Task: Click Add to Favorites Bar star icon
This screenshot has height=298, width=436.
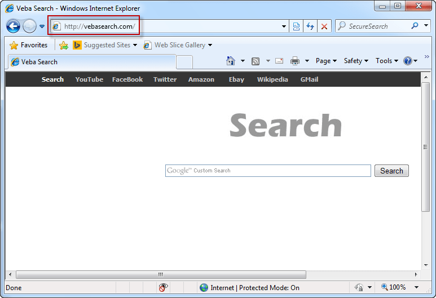Action: coord(64,45)
